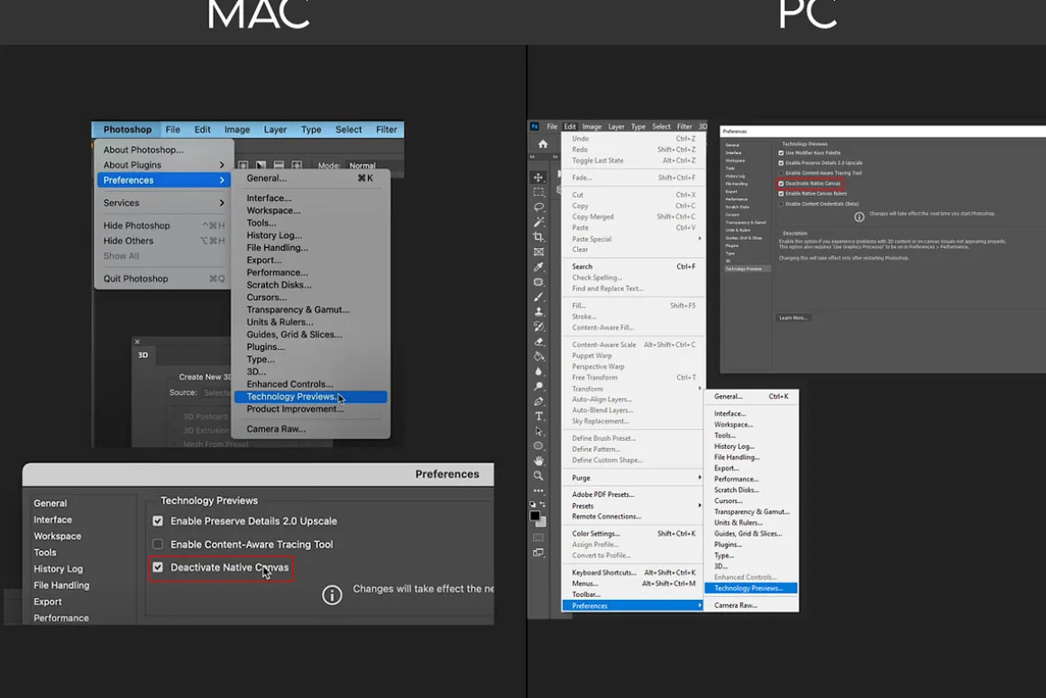Toggle Mac Deactivate Native Canvas checkbox
1046x698 pixels.
click(158, 567)
